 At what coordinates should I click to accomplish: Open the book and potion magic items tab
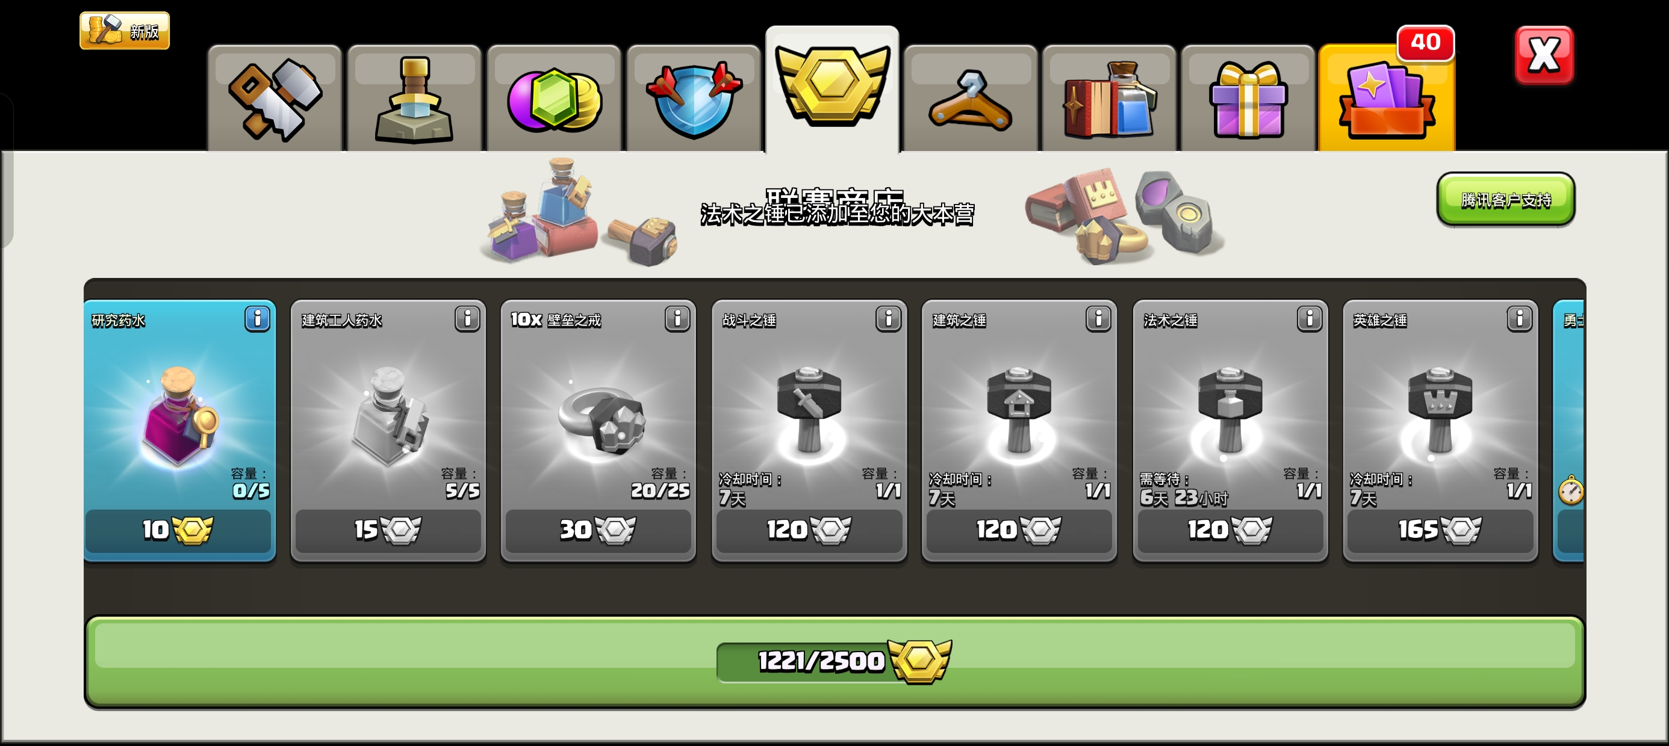pos(1109,99)
